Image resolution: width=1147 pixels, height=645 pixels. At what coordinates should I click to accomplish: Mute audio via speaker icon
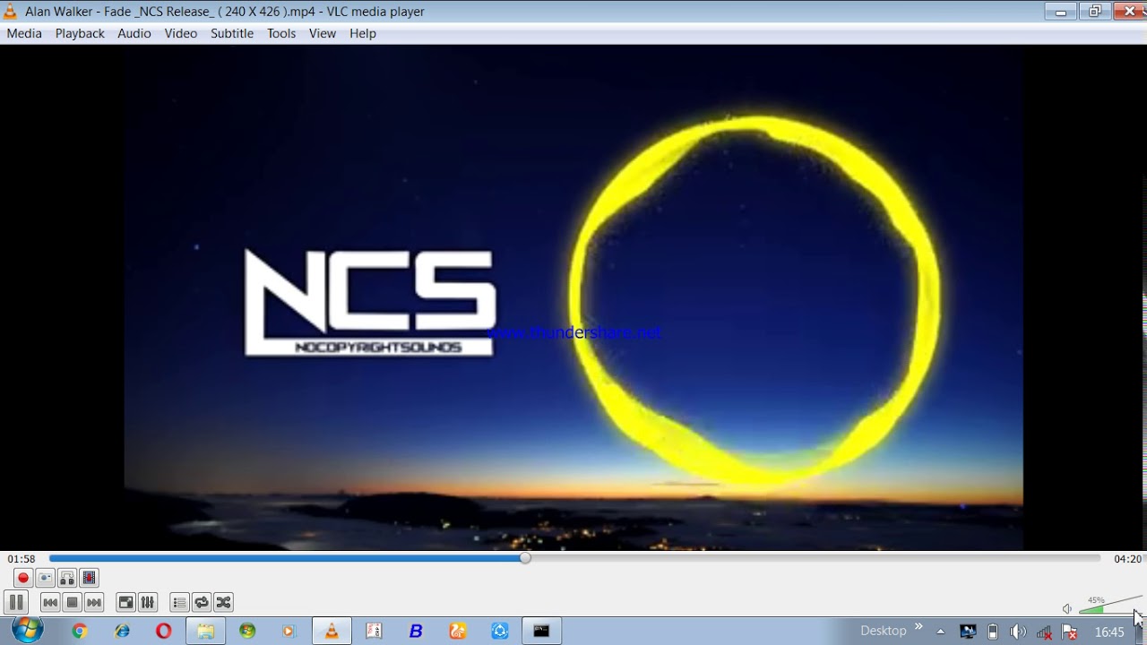(1067, 609)
